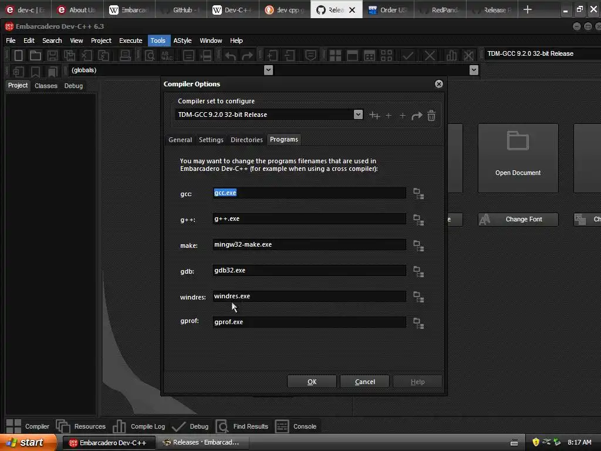Viewport: 601px width, 451px height.
Task: Open the compiler set to configure dropdown
Action: (x=358, y=115)
